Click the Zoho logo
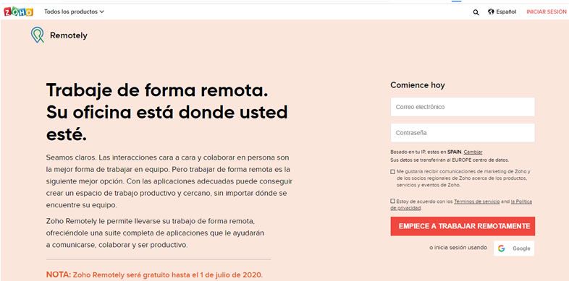The image size is (569, 281). 19,12
